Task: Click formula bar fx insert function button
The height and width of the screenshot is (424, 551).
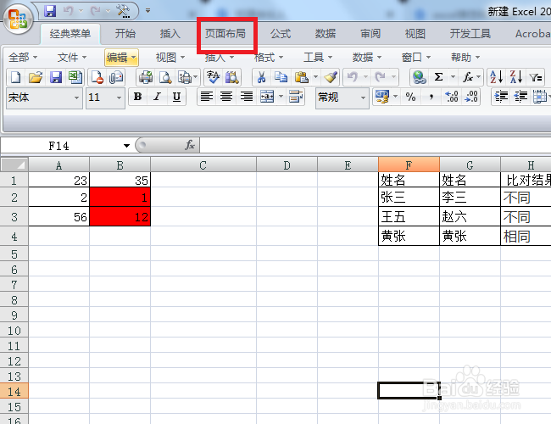Action: pyautogui.click(x=190, y=145)
